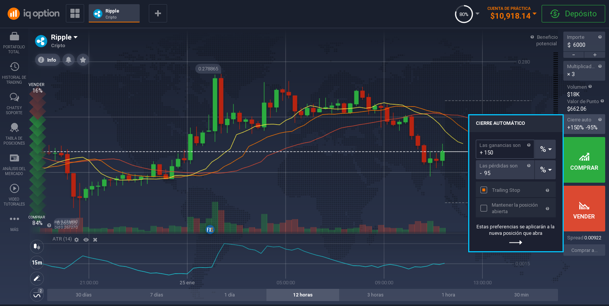This screenshot has width=609, height=306.
Task: Select 12 horas time range
Action: 303,295
